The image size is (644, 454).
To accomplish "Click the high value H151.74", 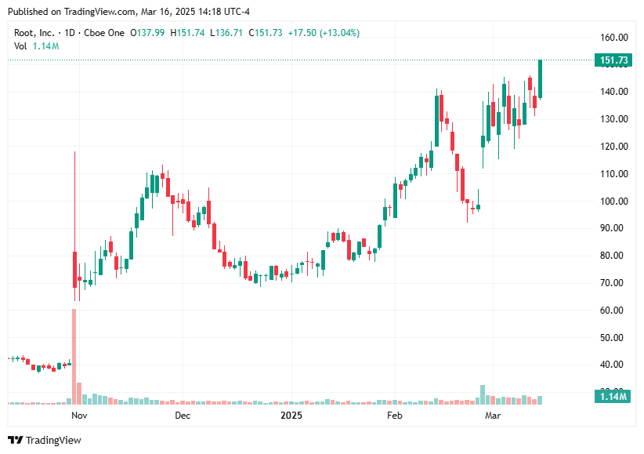I will click(187, 33).
